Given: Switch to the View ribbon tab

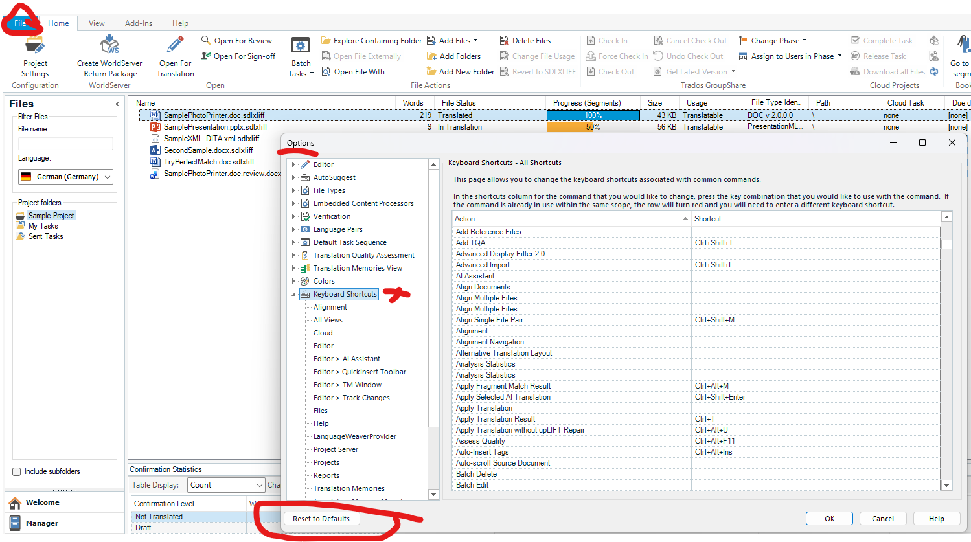Looking at the screenshot, I should [97, 23].
